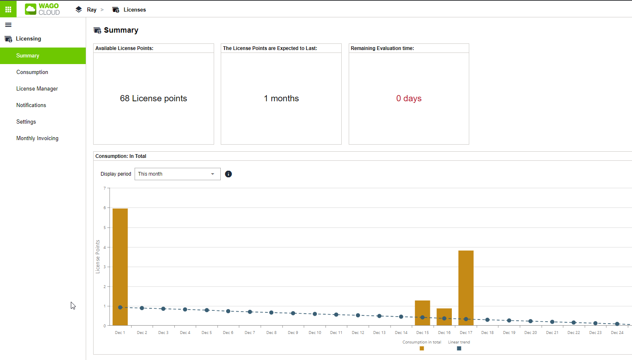Click the trend point at Dec 8
This screenshot has width=632, height=360.
point(271,312)
